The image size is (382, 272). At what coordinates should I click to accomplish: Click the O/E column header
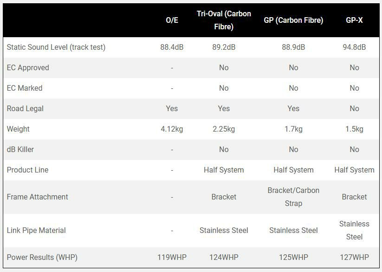pos(172,20)
